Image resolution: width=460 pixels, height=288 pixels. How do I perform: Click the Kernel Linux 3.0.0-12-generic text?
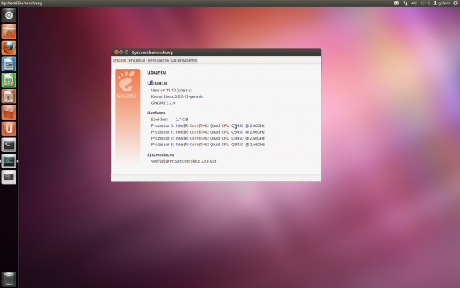[x=177, y=96]
